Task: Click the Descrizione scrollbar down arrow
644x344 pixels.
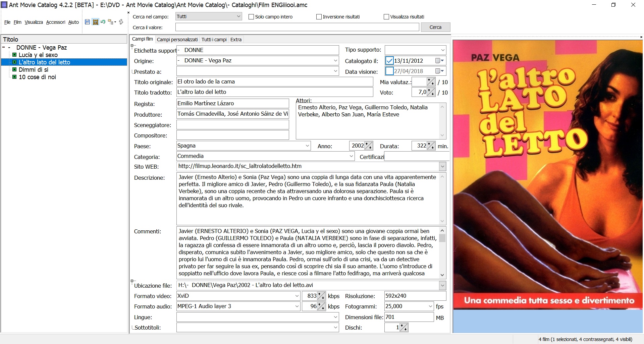Action: click(x=442, y=221)
